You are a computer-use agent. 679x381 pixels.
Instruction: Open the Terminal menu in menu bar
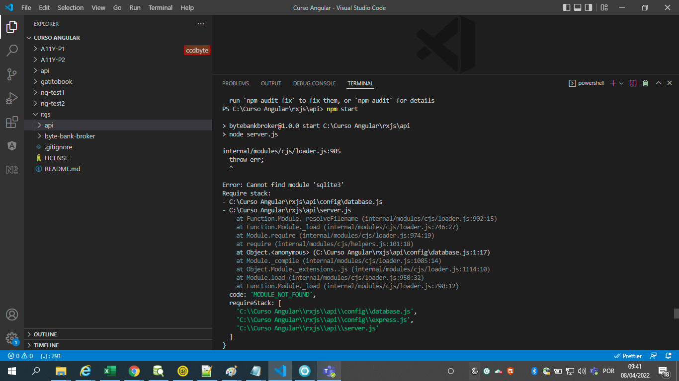click(x=161, y=7)
